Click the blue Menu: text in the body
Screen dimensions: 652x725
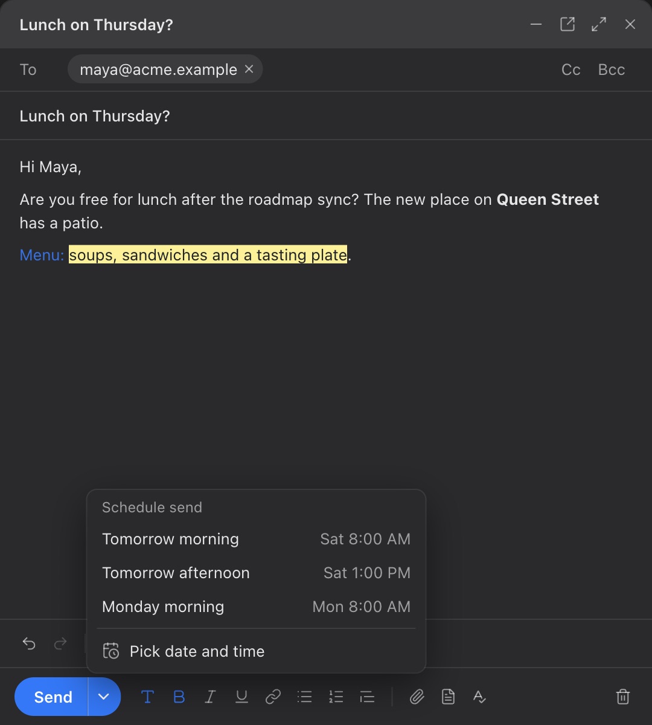point(42,255)
